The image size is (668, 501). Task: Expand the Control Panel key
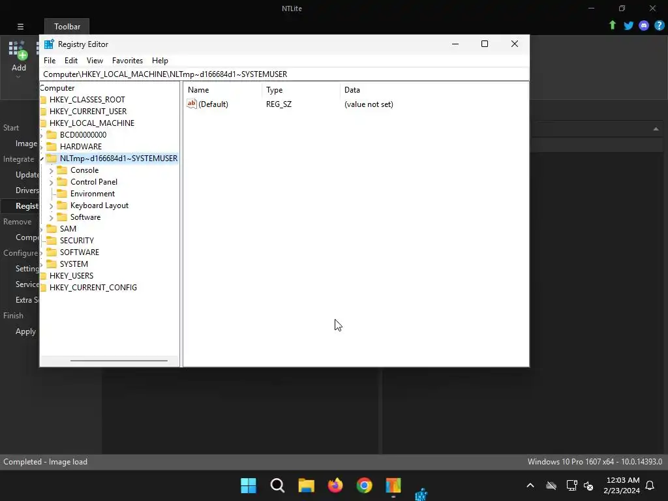(51, 183)
